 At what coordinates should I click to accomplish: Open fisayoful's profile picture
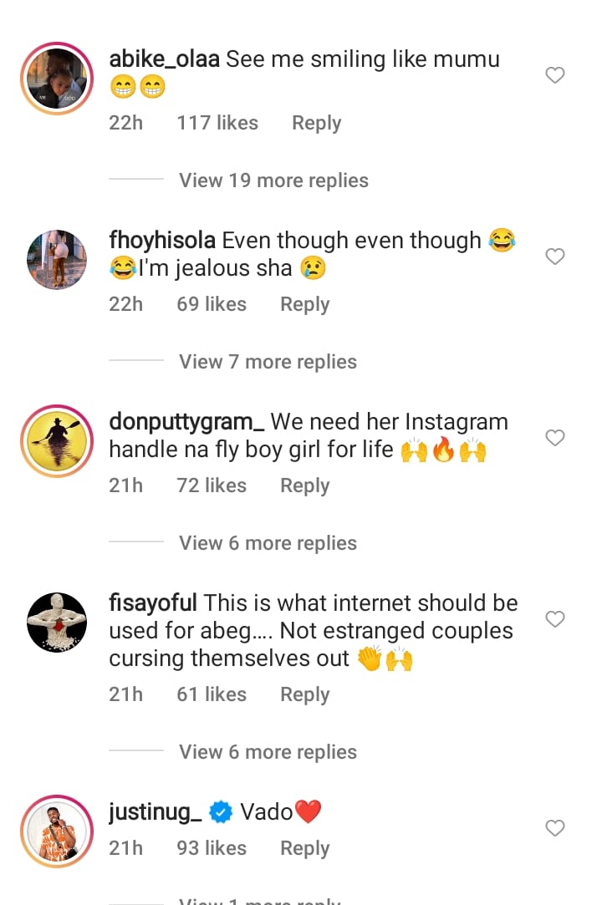pyautogui.click(x=57, y=622)
